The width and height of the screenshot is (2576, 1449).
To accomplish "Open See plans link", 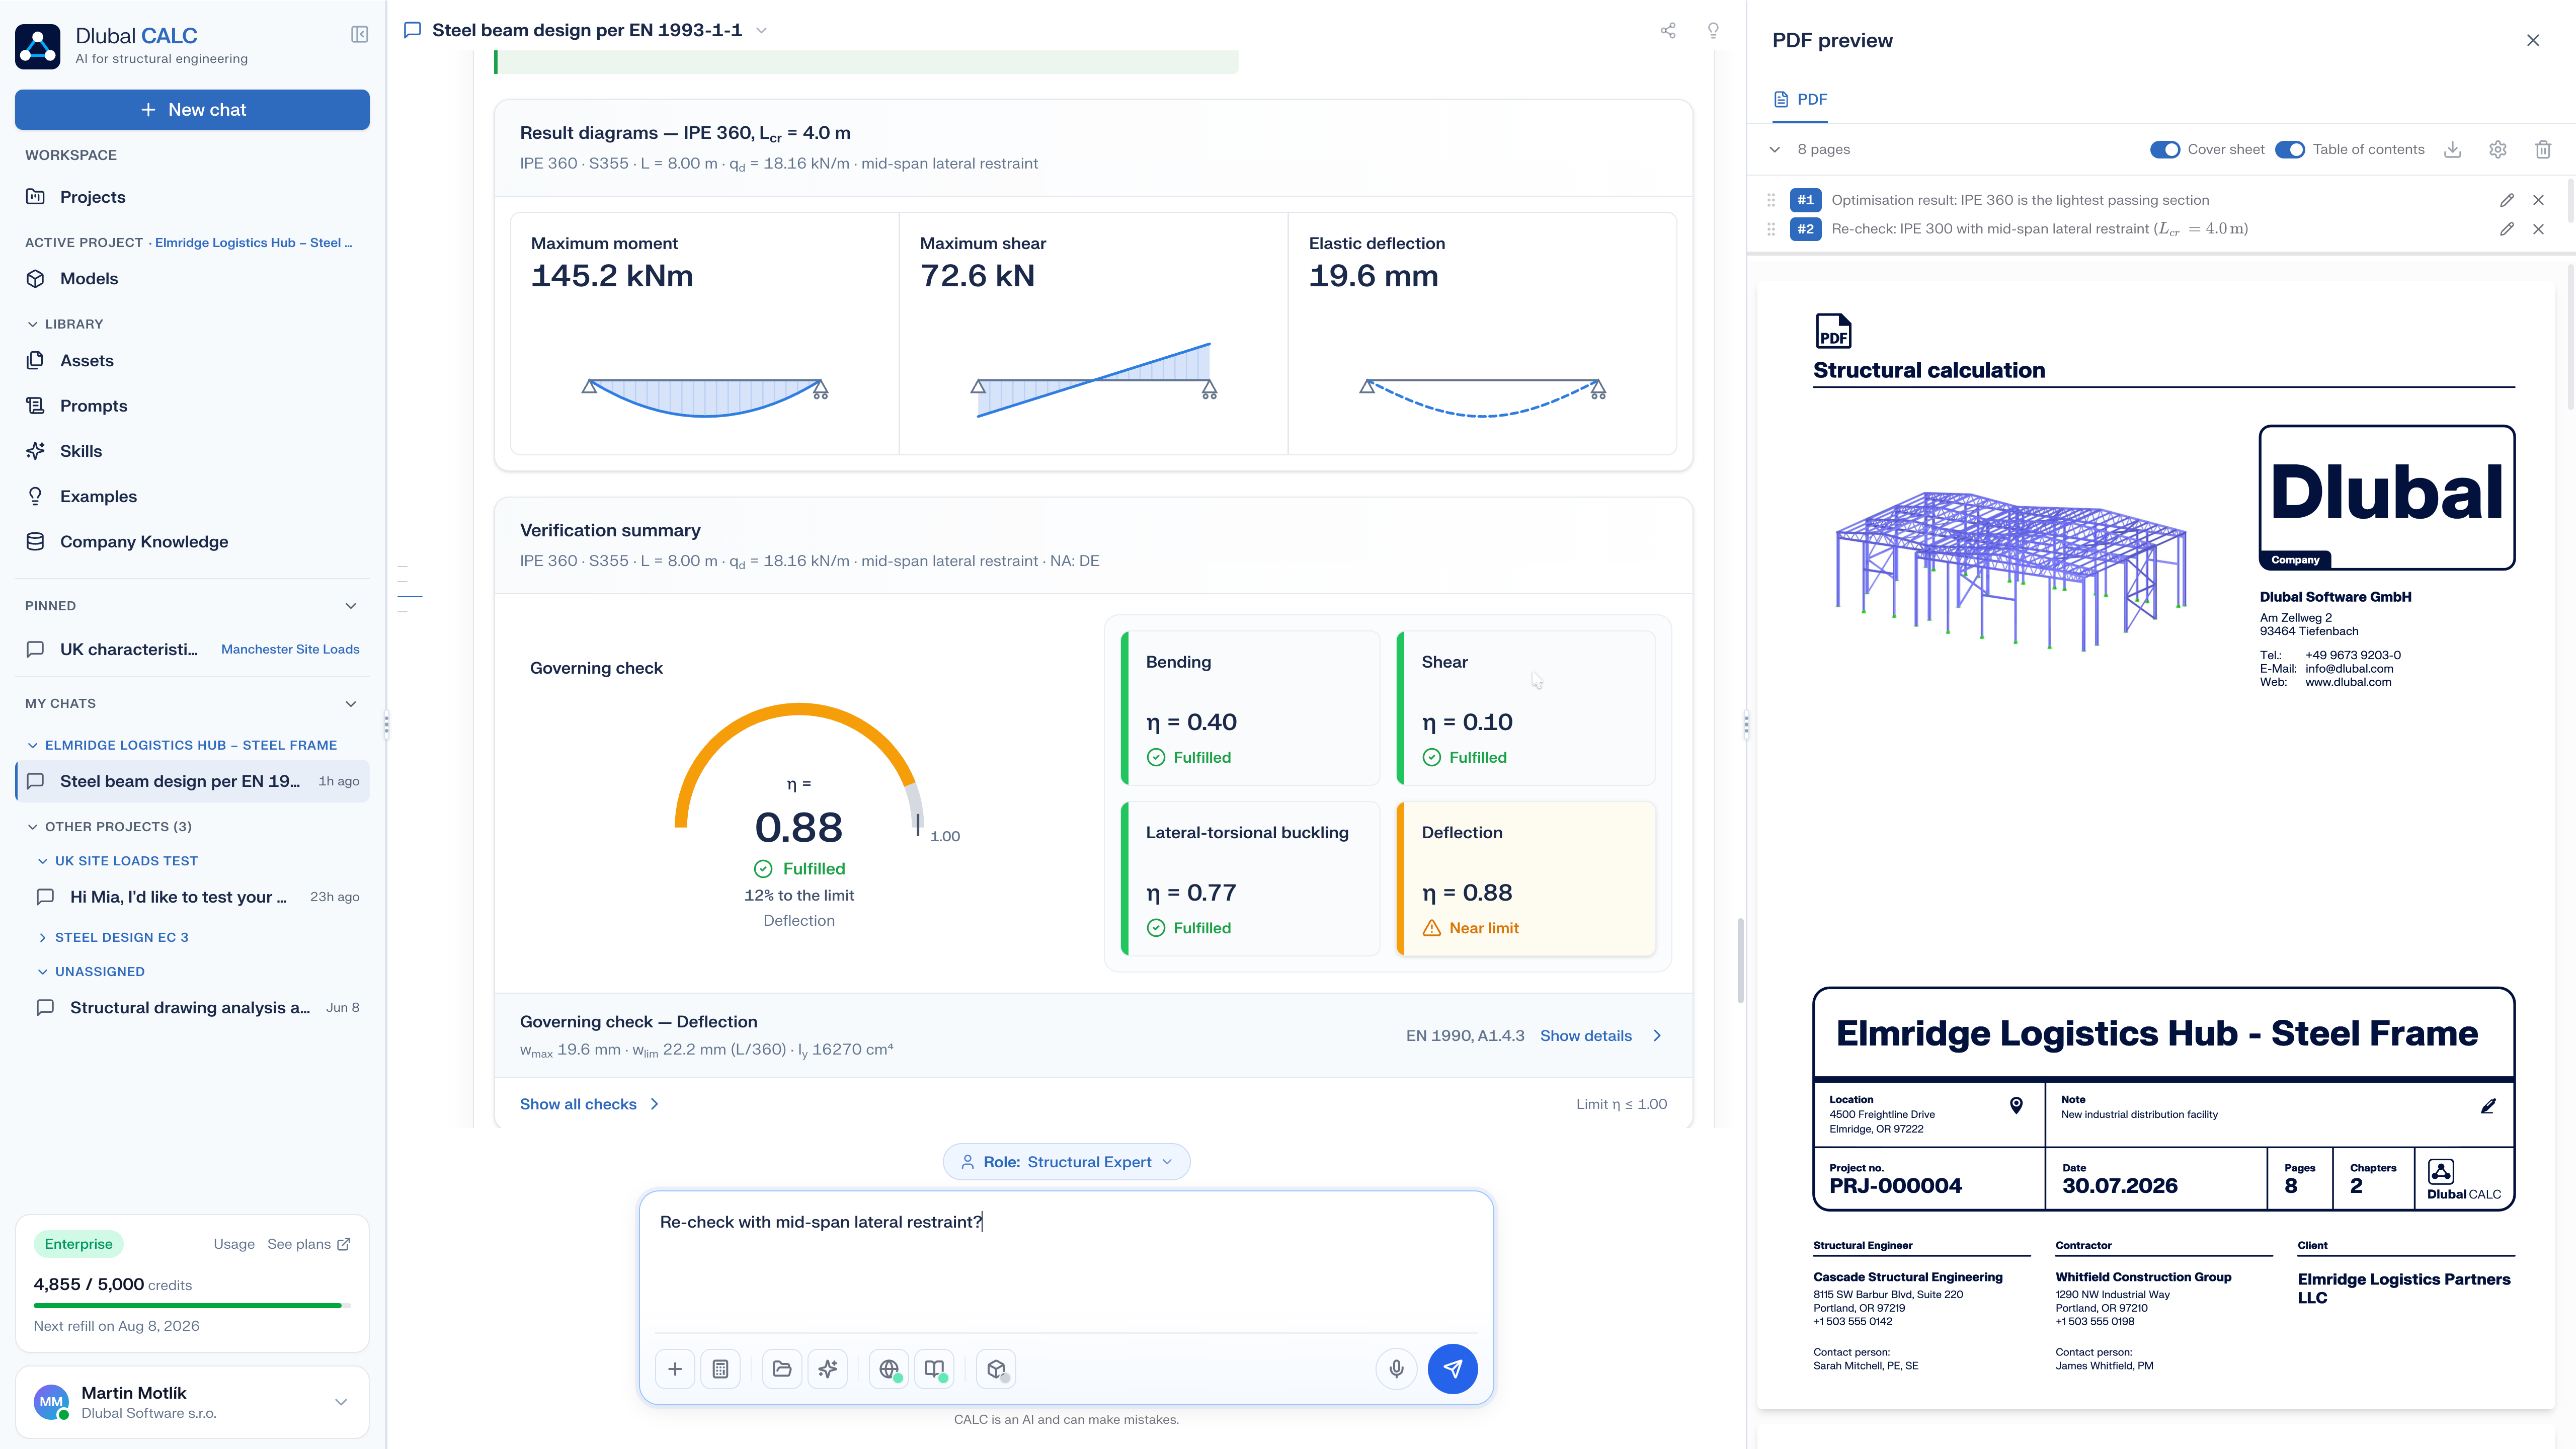I will pyautogui.click(x=308, y=1244).
